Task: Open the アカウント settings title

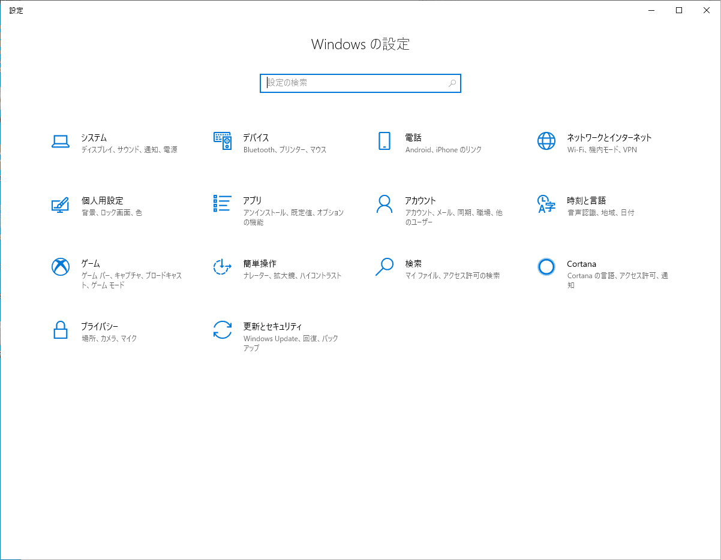Action: click(x=420, y=201)
